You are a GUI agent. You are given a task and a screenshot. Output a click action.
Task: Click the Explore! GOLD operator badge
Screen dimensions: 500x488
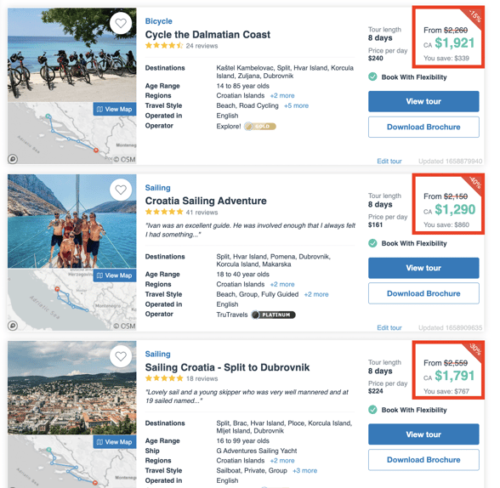[260, 127]
